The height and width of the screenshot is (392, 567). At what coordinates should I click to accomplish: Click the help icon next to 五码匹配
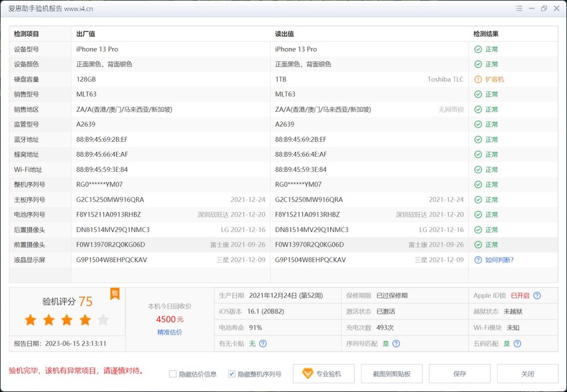click(x=518, y=343)
